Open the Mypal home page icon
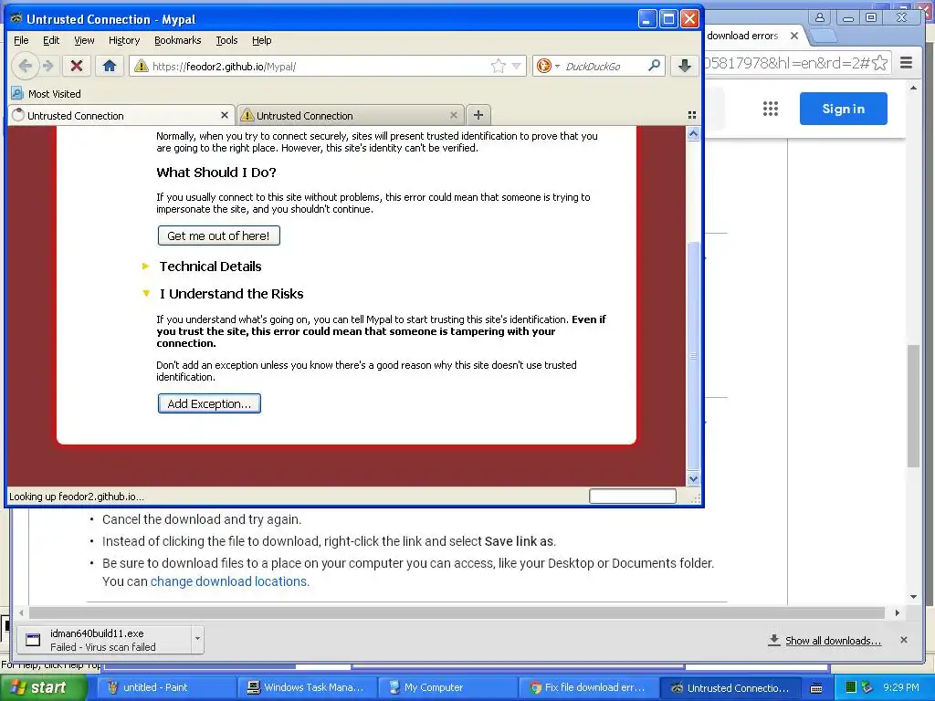The width and height of the screenshot is (935, 701). 110,66
